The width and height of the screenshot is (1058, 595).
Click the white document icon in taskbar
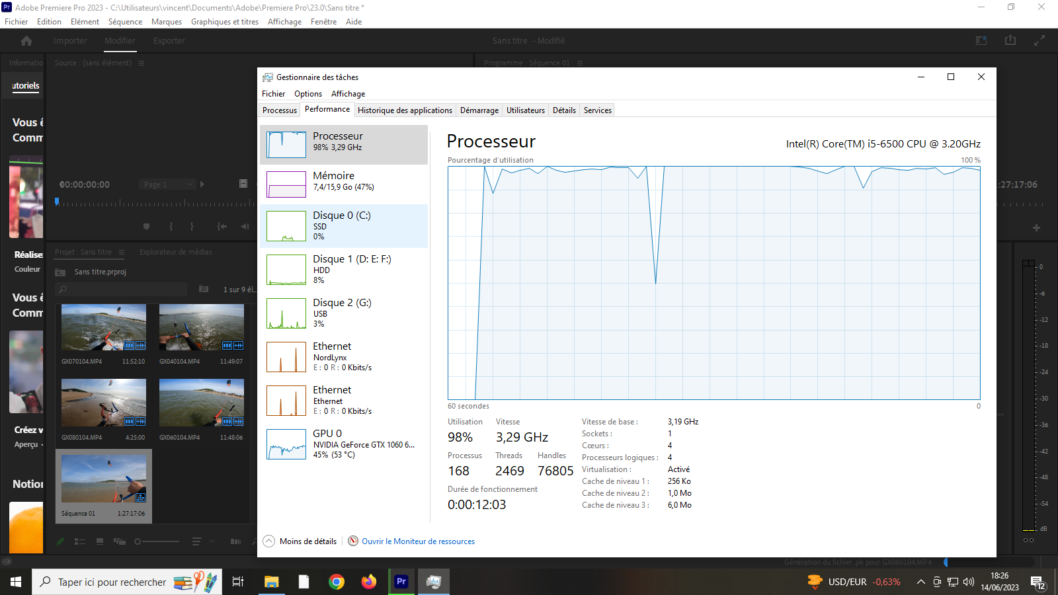(304, 582)
